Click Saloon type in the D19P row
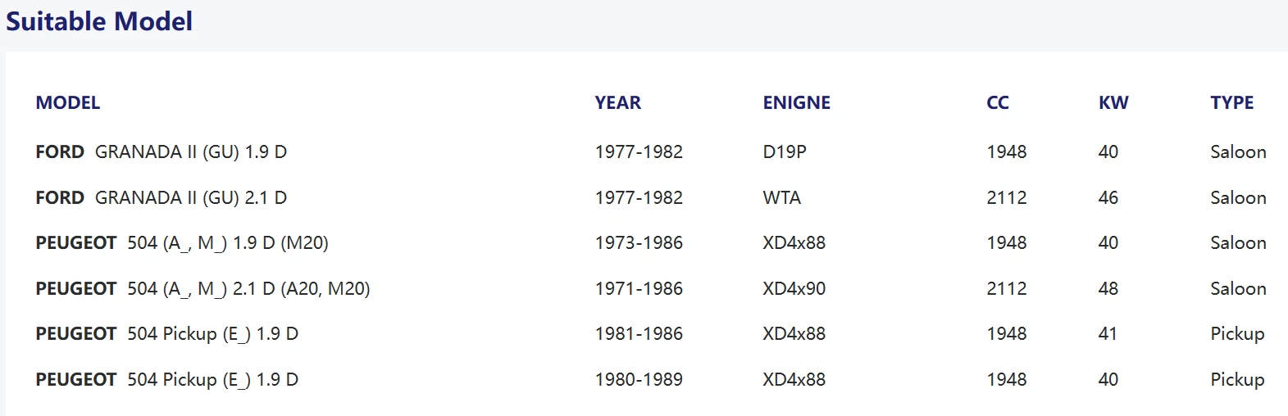1288x416 pixels. [1238, 152]
